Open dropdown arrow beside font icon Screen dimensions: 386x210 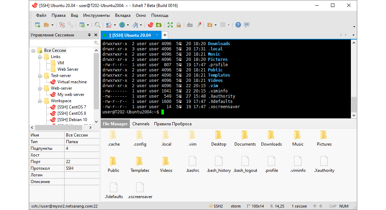pyautogui.click(x=141, y=25)
